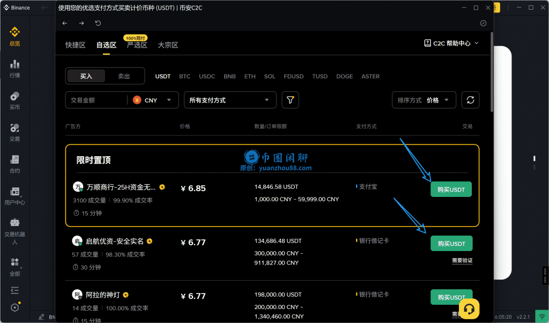Switch to 买入 buy mode
This screenshot has height=323, width=549.
coord(86,76)
